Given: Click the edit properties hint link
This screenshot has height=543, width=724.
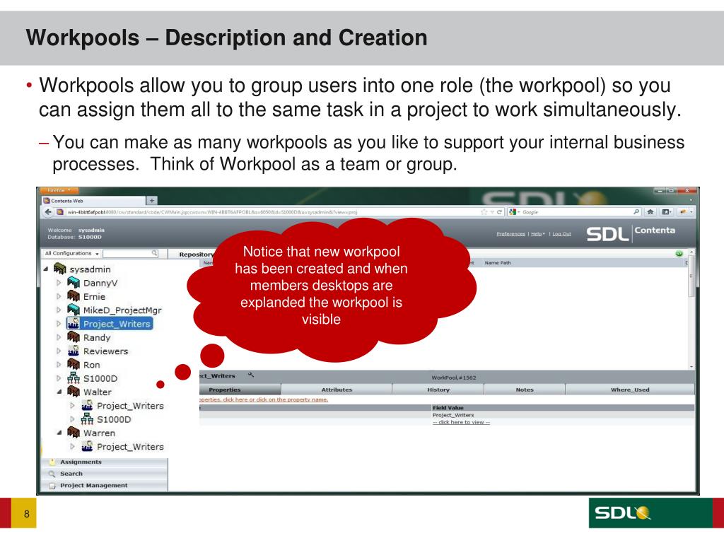Looking at the screenshot, I should pyautogui.click(x=264, y=399).
